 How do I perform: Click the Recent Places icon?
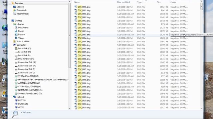click(15, 14)
